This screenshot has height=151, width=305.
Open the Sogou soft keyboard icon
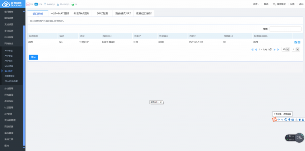pos(292,119)
